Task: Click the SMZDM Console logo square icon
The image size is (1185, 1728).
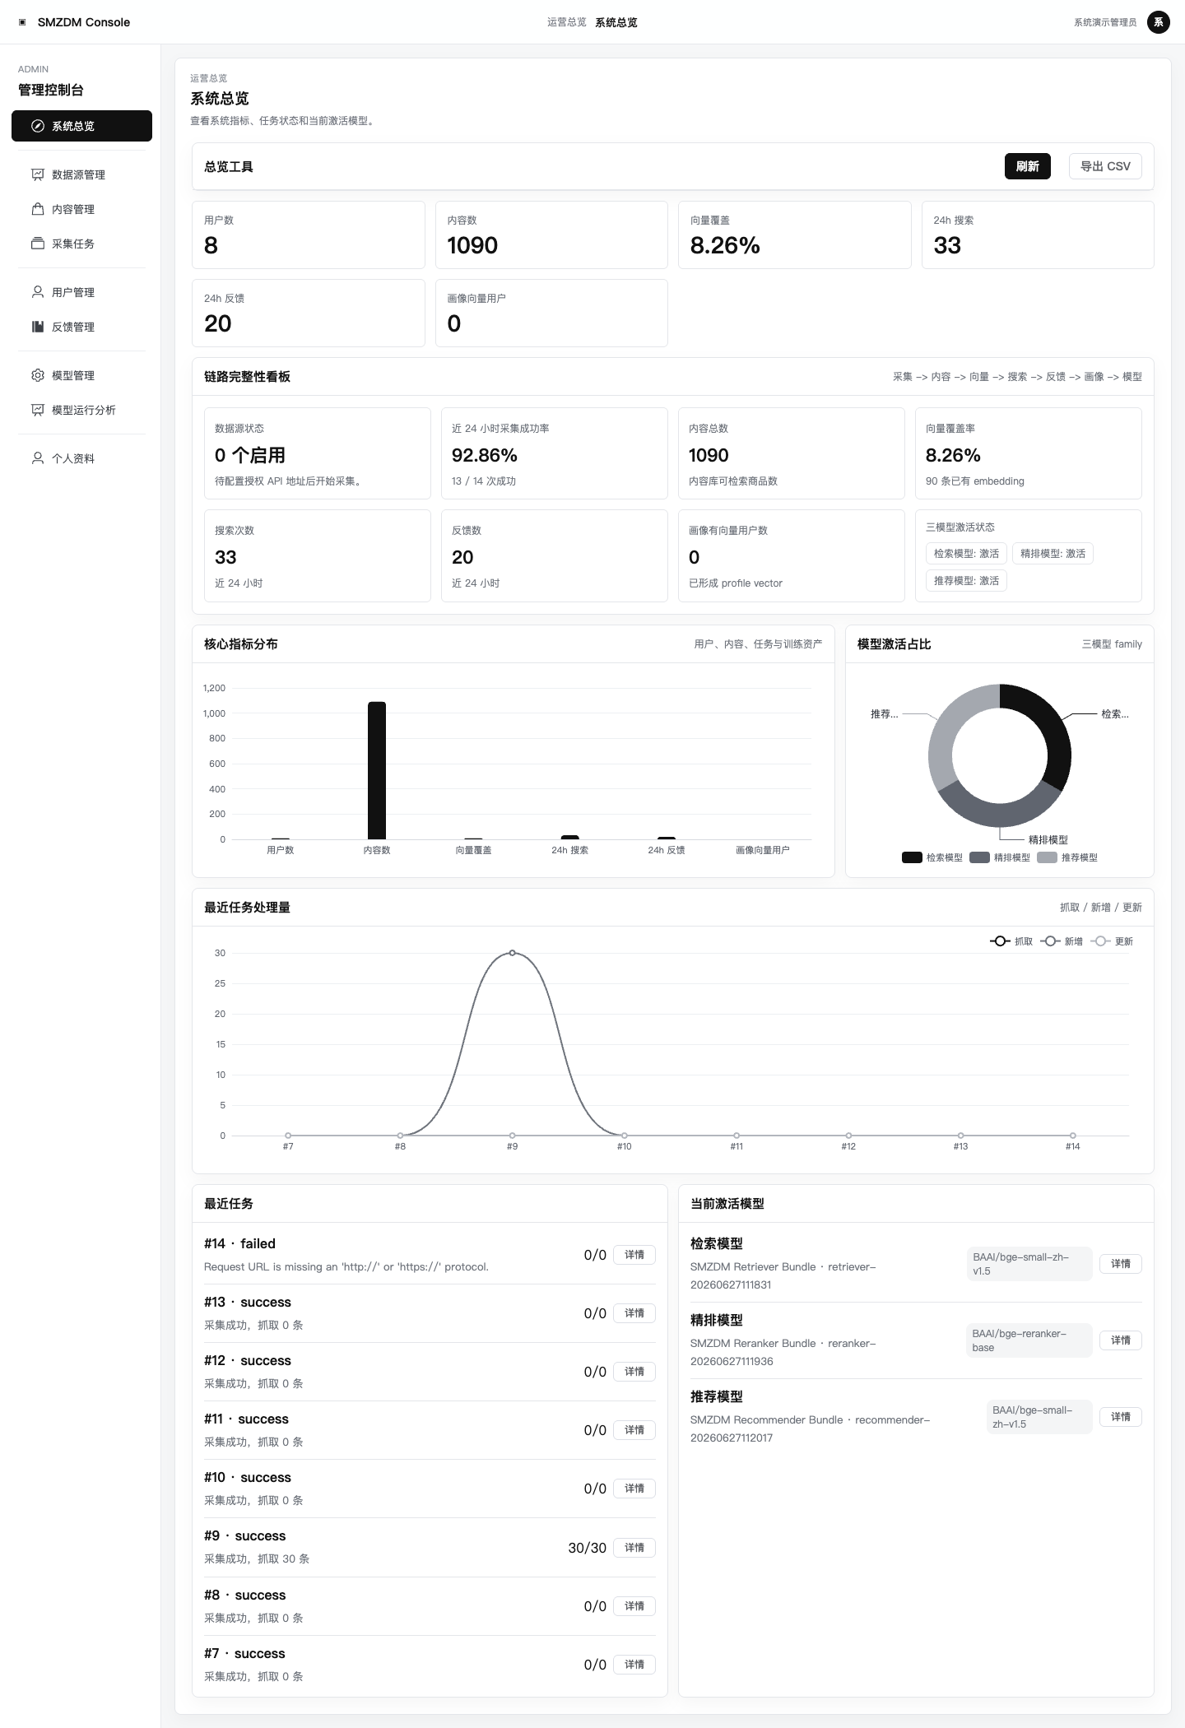Action: 22,22
